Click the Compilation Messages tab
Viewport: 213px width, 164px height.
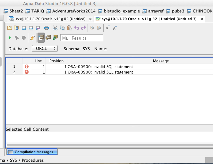coord(32,152)
